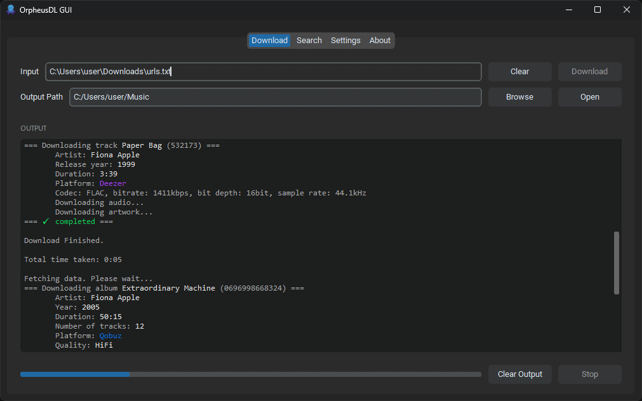The height and width of the screenshot is (401, 642).
Task: Click the 'Duration: 3:39' line
Action: (x=86, y=174)
